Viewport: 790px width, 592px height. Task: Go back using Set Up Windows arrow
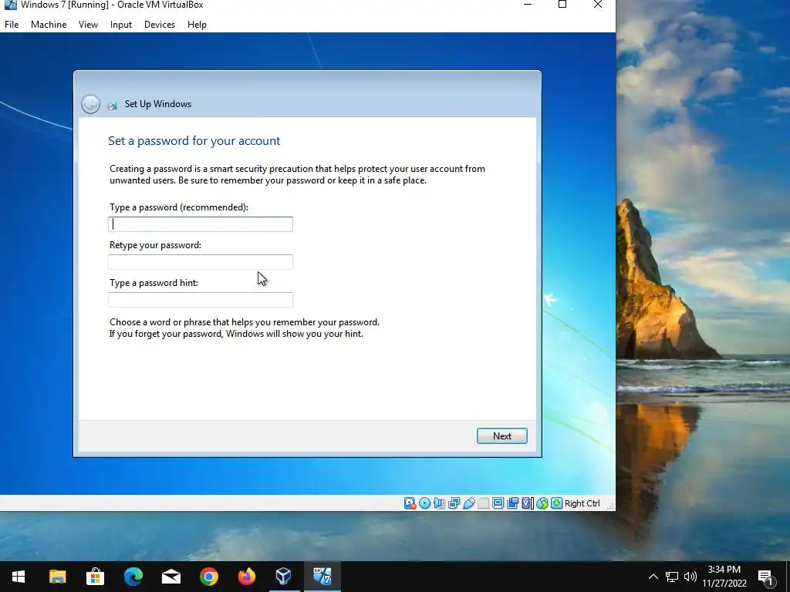click(91, 104)
